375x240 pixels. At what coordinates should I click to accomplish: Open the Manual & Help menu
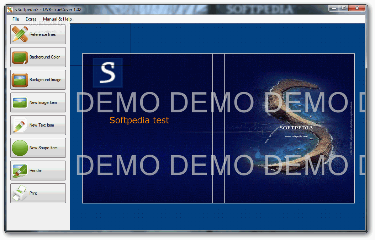pyautogui.click(x=57, y=19)
